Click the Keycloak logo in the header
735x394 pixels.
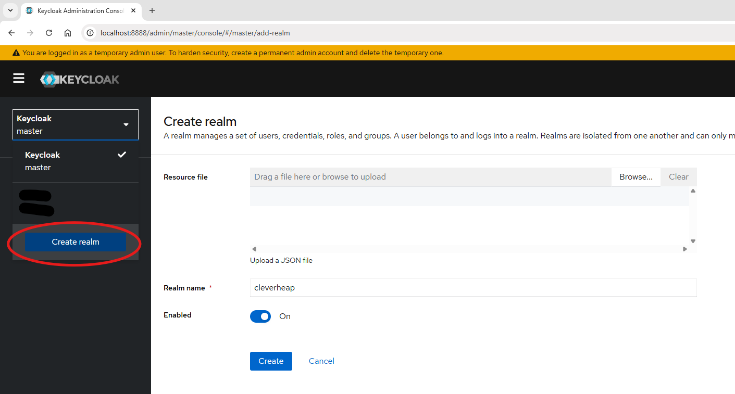pos(80,79)
